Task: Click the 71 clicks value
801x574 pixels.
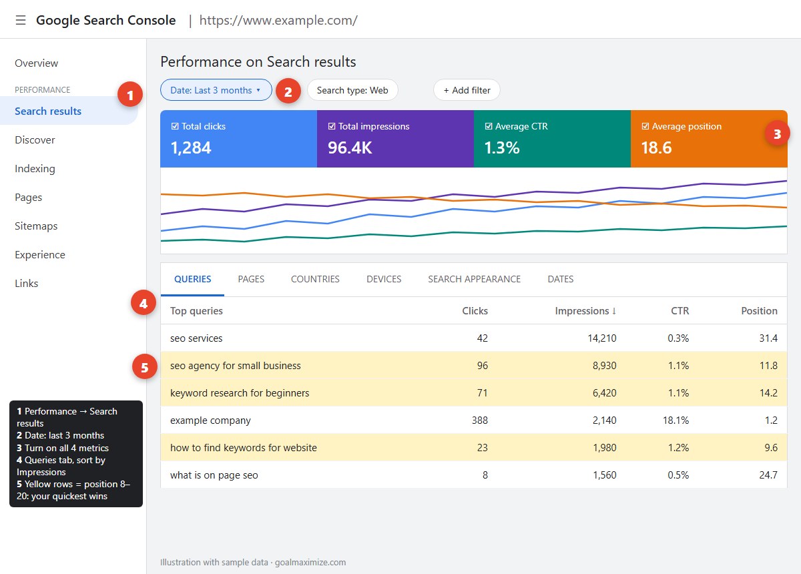Action: pos(483,393)
